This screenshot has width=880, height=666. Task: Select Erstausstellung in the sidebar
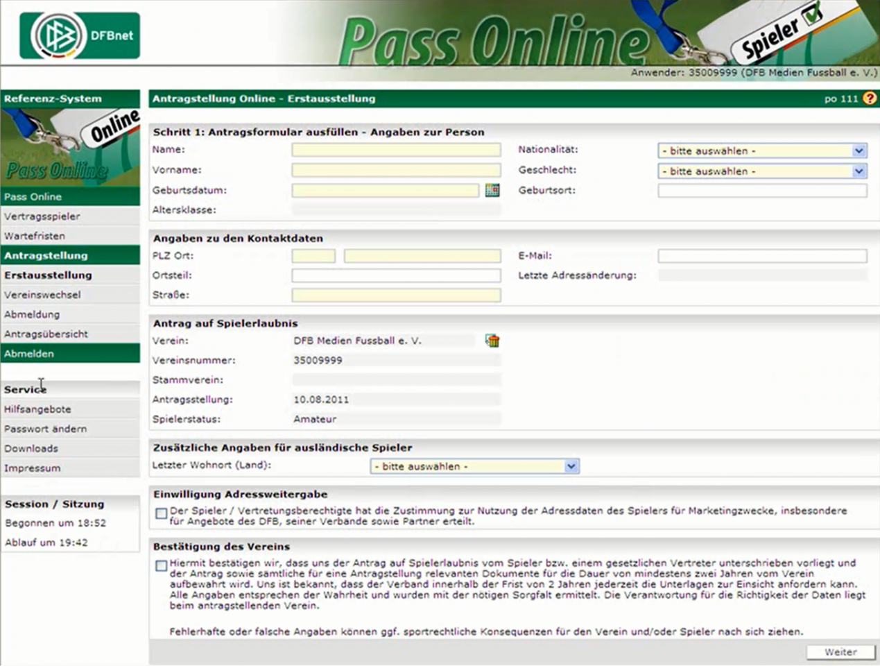point(70,275)
